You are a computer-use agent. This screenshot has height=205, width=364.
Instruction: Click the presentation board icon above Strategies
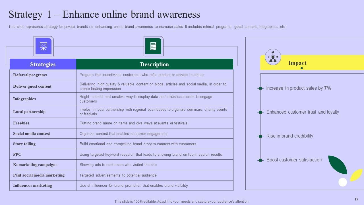44,46
